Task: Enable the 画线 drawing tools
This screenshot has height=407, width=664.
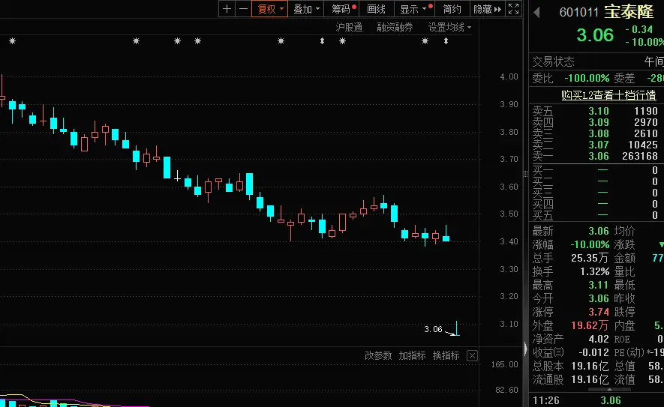Action: 376,9
